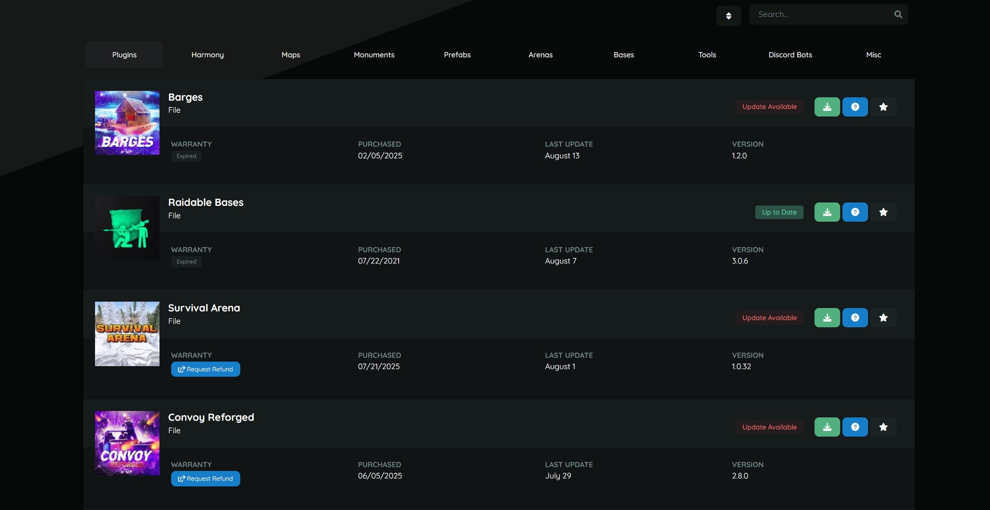Image resolution: width=990 pixels, height=510 pixels.
Task: Click the last update date August 1
Action: click(x=560, y=367)
